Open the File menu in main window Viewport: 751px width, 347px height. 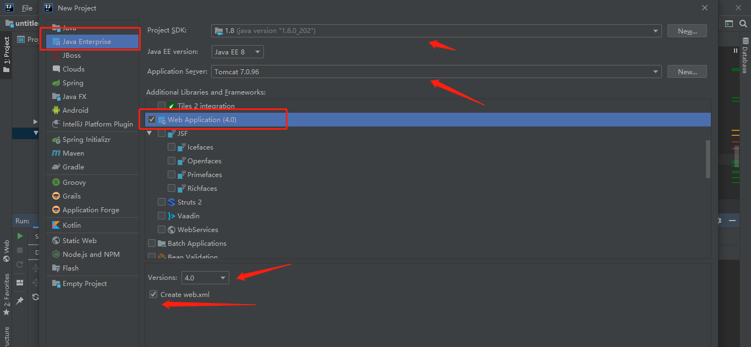[x=27, y=8]
